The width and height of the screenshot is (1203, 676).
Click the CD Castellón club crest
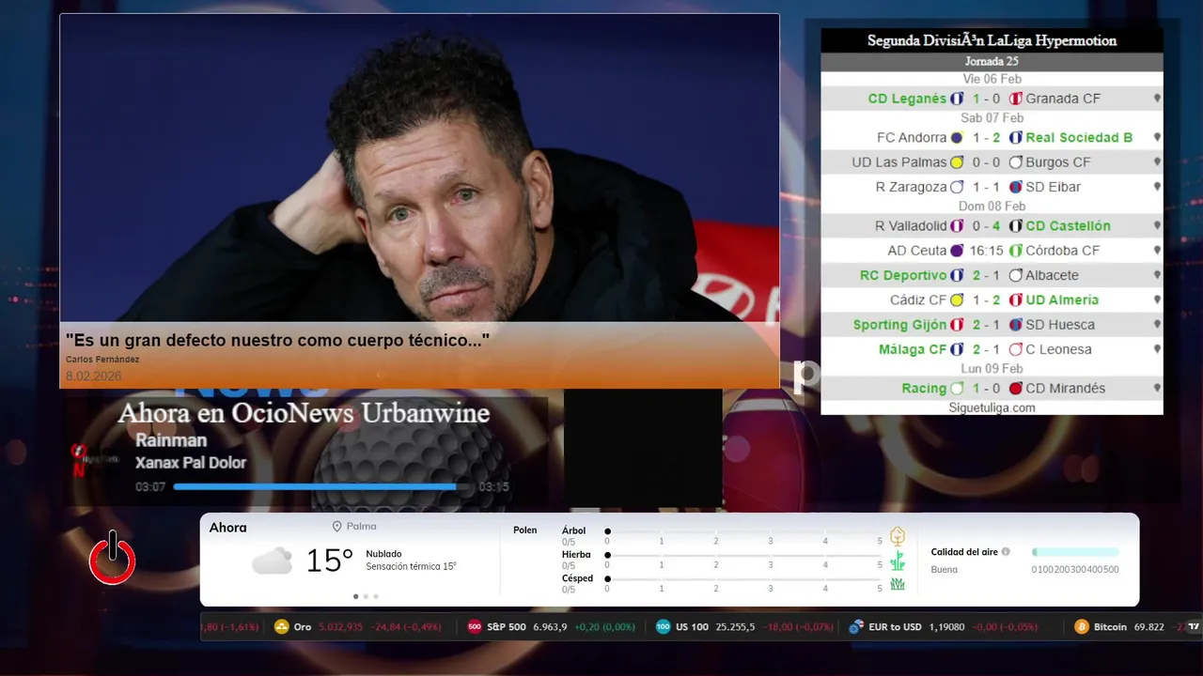[1015, 226]
